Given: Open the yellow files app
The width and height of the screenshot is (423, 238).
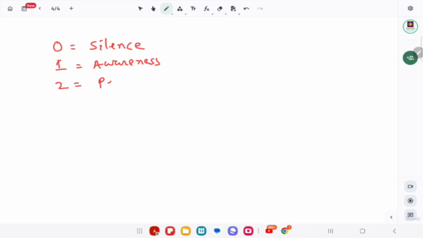Looking at the screenshot, I should point(186,231).
